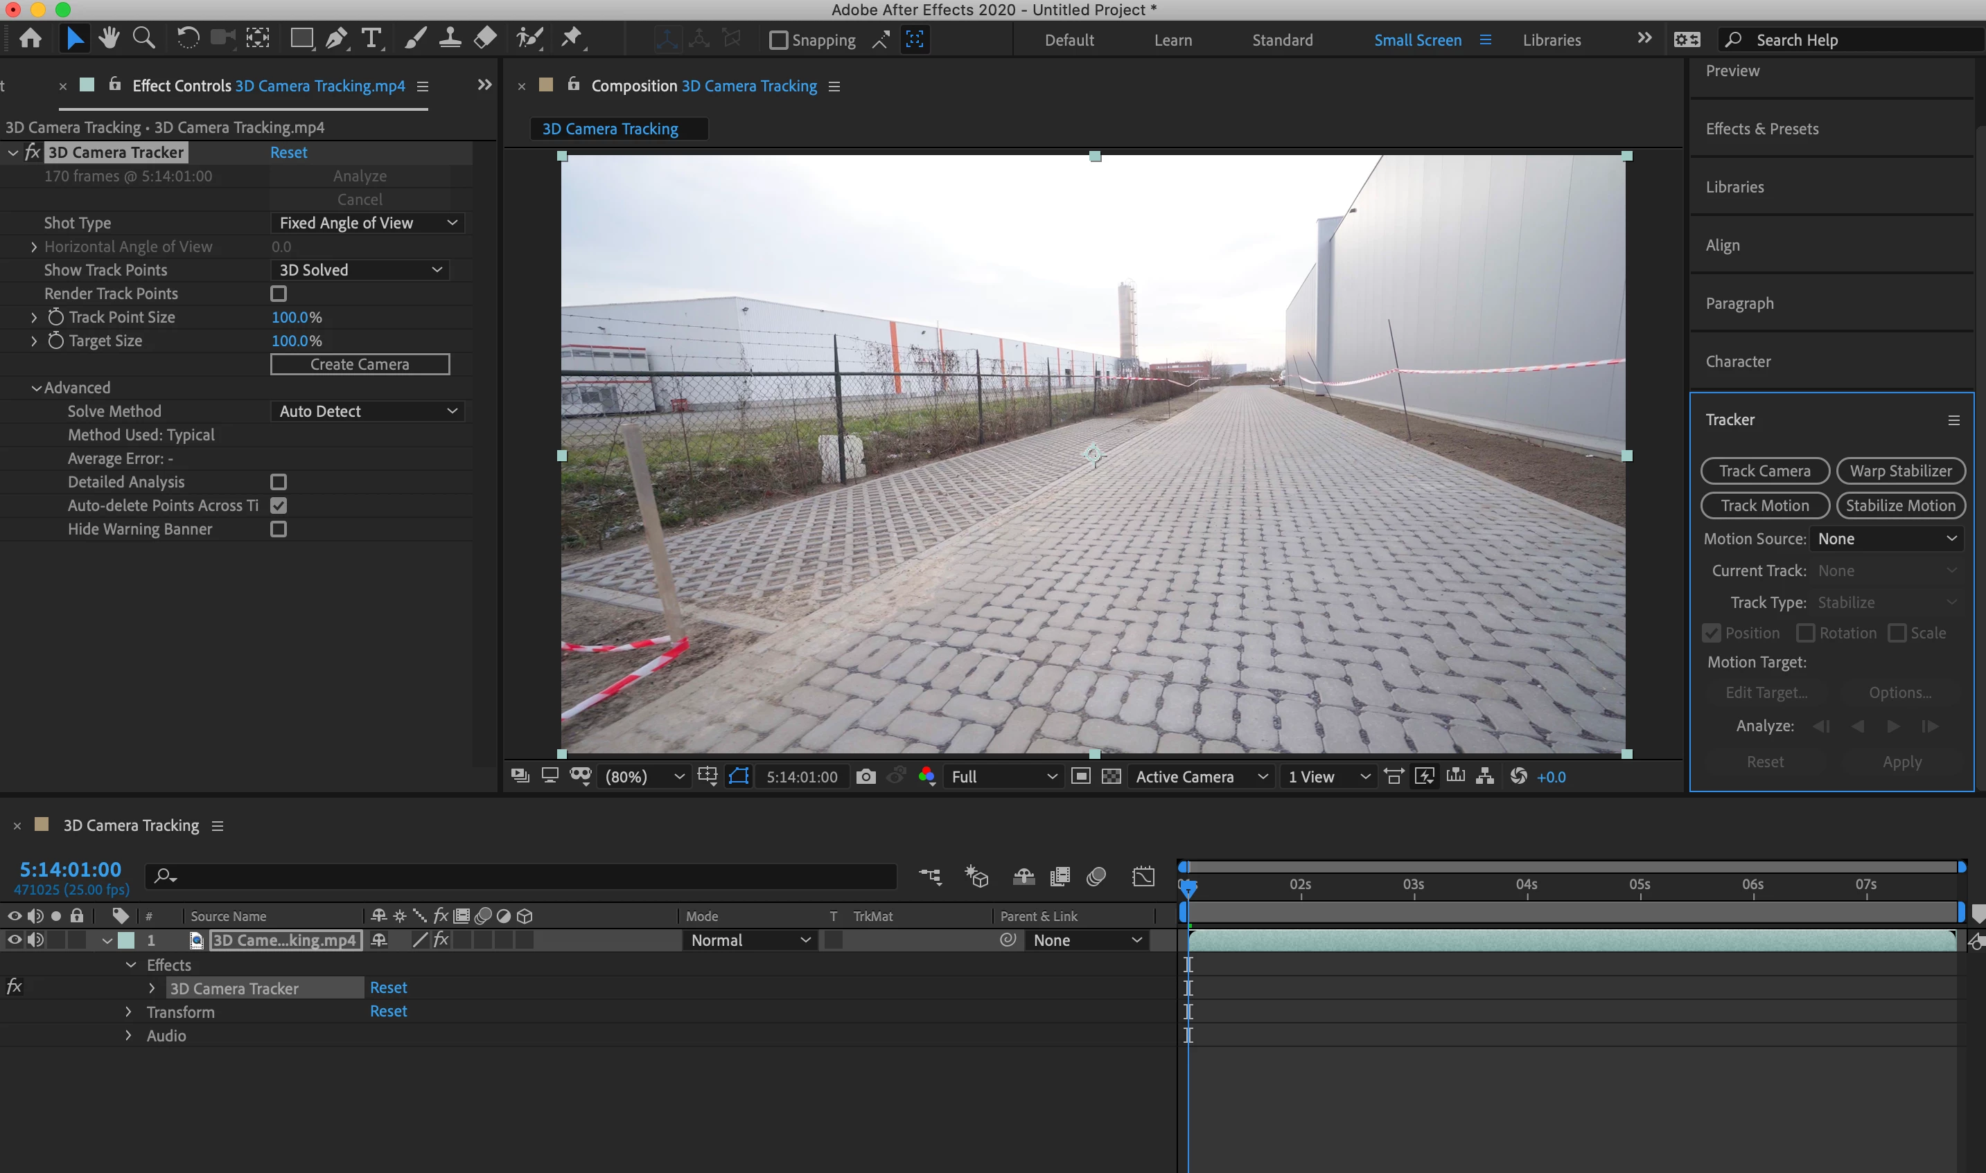Choose the Horizontal Type tool

[370, 38]
